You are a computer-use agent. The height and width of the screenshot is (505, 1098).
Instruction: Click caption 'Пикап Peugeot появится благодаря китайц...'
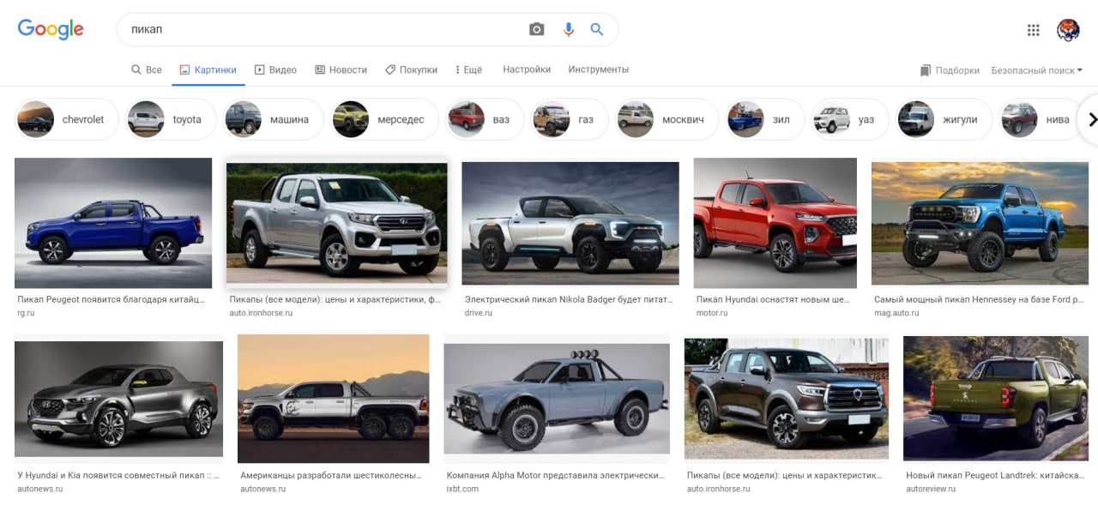pyautogui.click(x=112, y=300)
